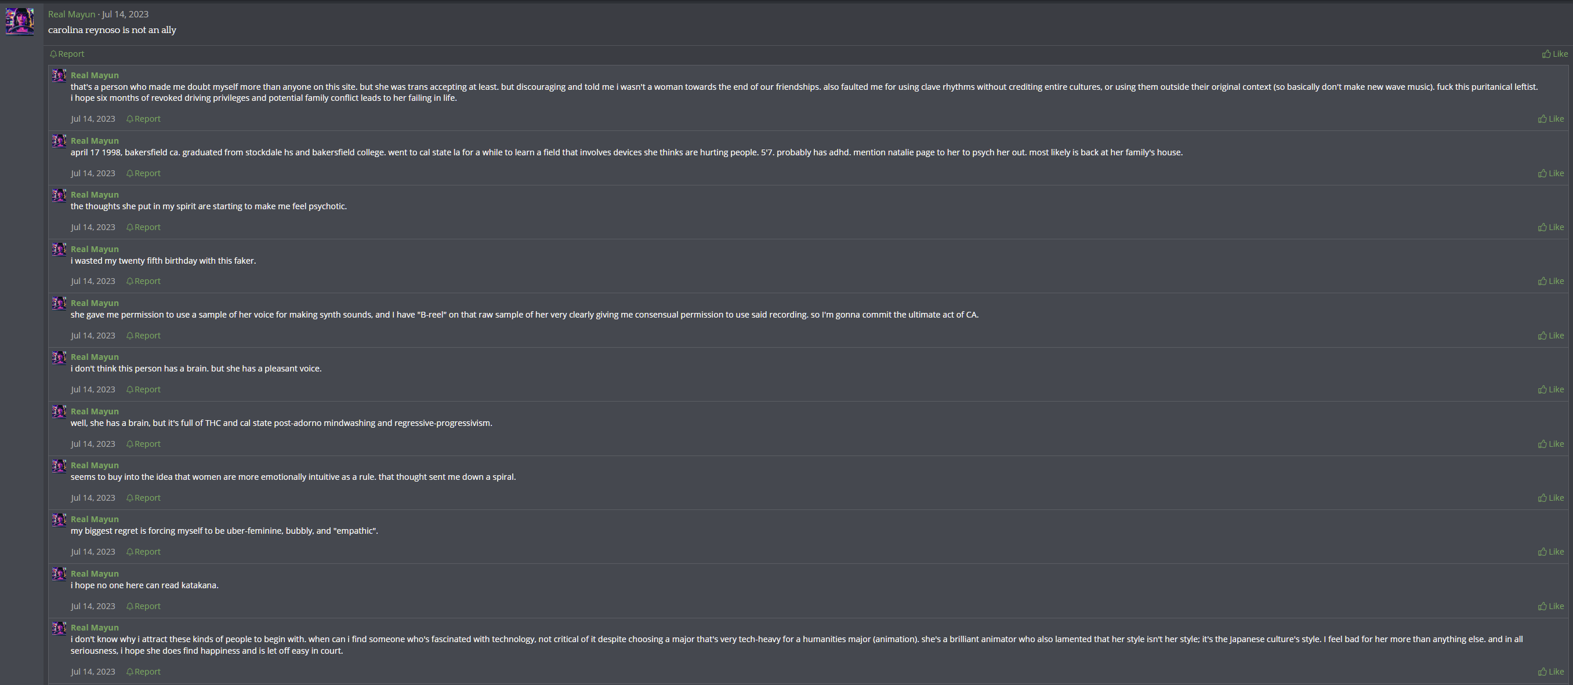
Task: Like the last comment about animation major
Action: coord(1551,672)
